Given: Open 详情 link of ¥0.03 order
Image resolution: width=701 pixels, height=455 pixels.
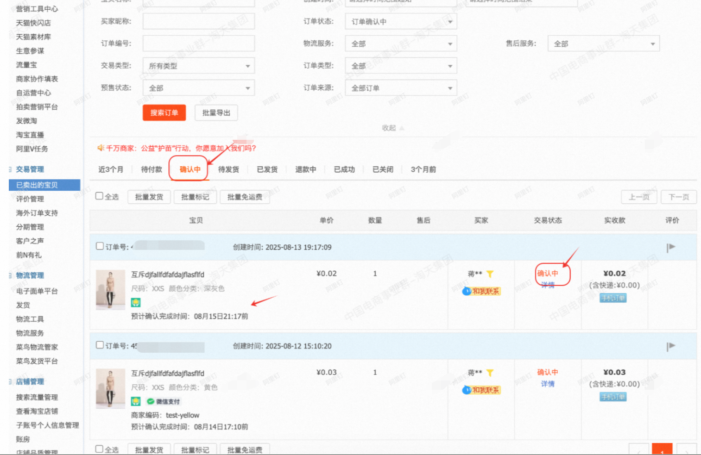Looking at the screenshot, I should tap(548, 384).
